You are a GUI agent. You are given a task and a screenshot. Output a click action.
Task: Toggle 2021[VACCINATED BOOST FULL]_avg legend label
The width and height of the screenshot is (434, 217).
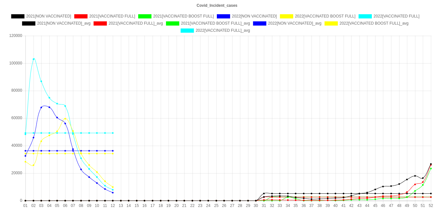(x=215, y=23)
